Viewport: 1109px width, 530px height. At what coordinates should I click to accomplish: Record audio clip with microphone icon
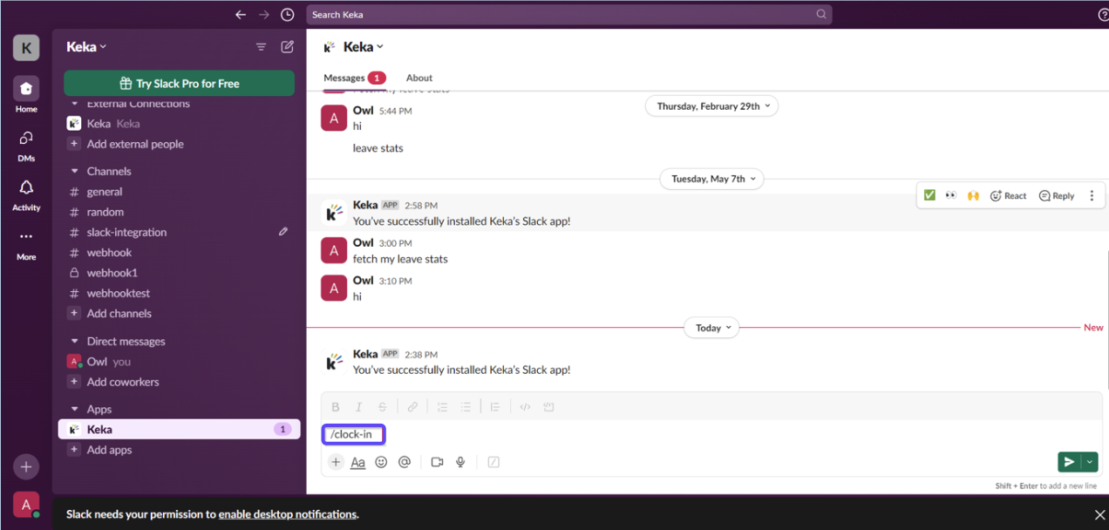[x=460, y=463]
